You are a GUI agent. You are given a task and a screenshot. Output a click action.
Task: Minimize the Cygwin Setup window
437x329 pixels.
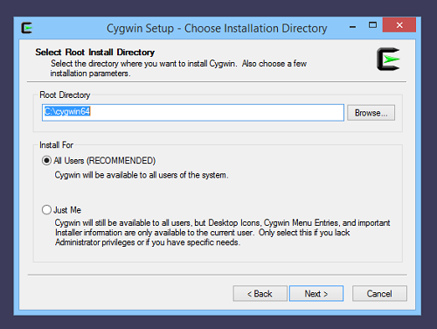(x=352, y=27)
